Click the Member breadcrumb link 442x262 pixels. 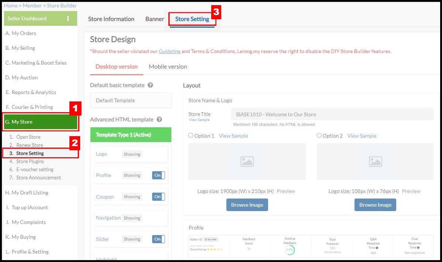pyautogui.click(x=32, y=6)
